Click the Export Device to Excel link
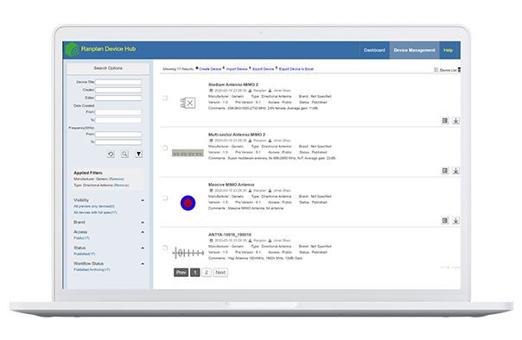 [x=296, y=69]
